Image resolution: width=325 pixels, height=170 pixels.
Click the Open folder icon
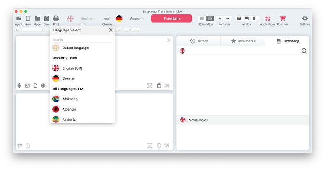pos(37,18)
